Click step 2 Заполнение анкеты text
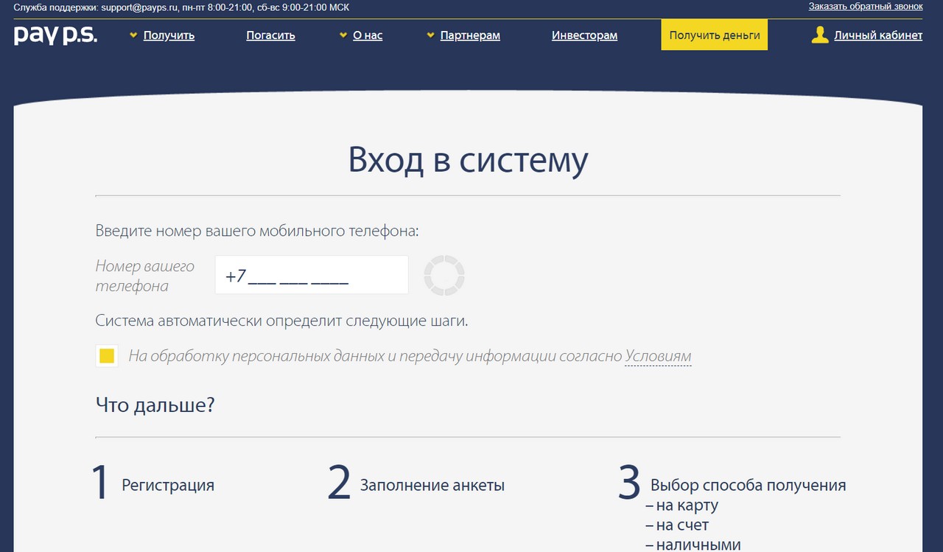943x552 pixels. [x=432, y=485]
